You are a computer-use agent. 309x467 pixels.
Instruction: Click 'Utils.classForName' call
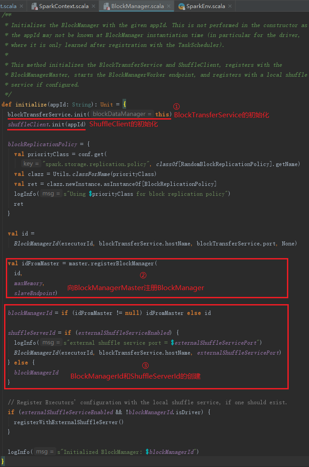[x=82, y=174]
